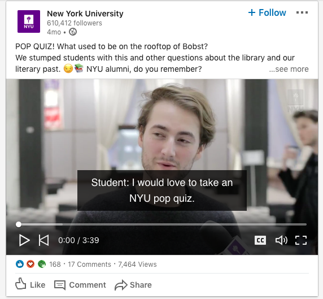The width and height of the screenshot is (323, 299).
Task: Open the 17 Comments link
Action: tap(89, 265)
